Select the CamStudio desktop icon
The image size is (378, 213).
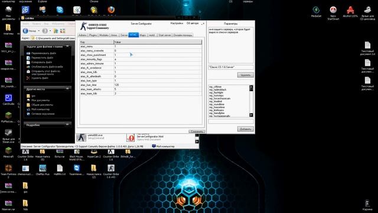[x=8, y=99]
